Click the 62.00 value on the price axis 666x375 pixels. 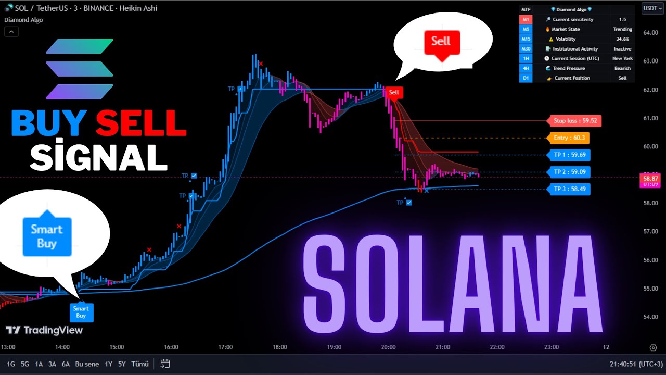click(x=651, y=90)
